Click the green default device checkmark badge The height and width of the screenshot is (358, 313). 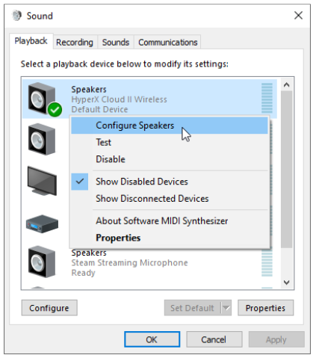[55, 110]
